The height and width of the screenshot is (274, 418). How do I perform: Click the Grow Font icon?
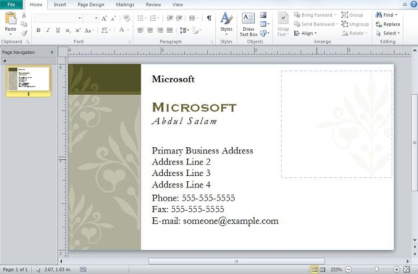[104, 19]
